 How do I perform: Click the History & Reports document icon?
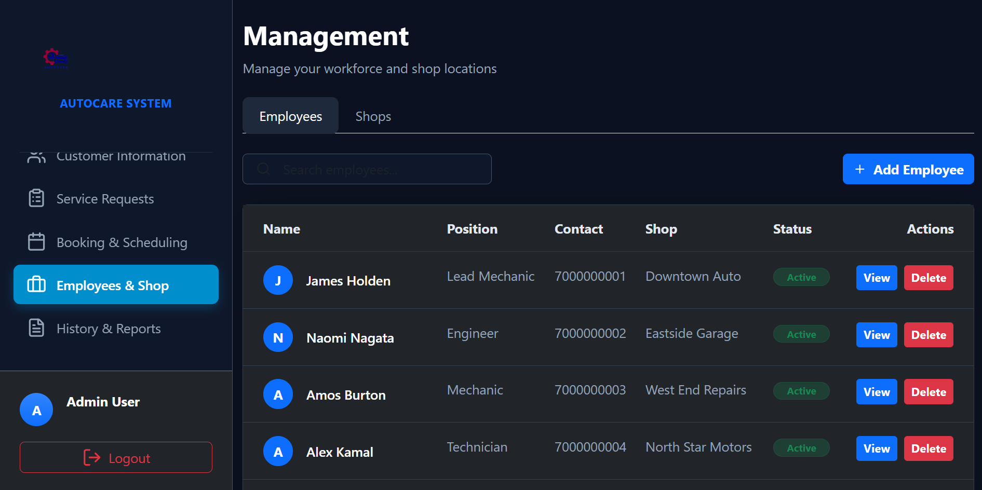pyautogui.click(x=36, y=328)
